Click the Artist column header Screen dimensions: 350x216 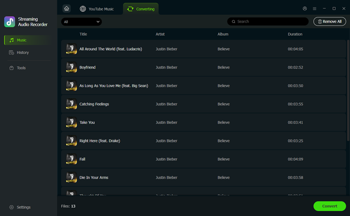[x=160, y=34]
